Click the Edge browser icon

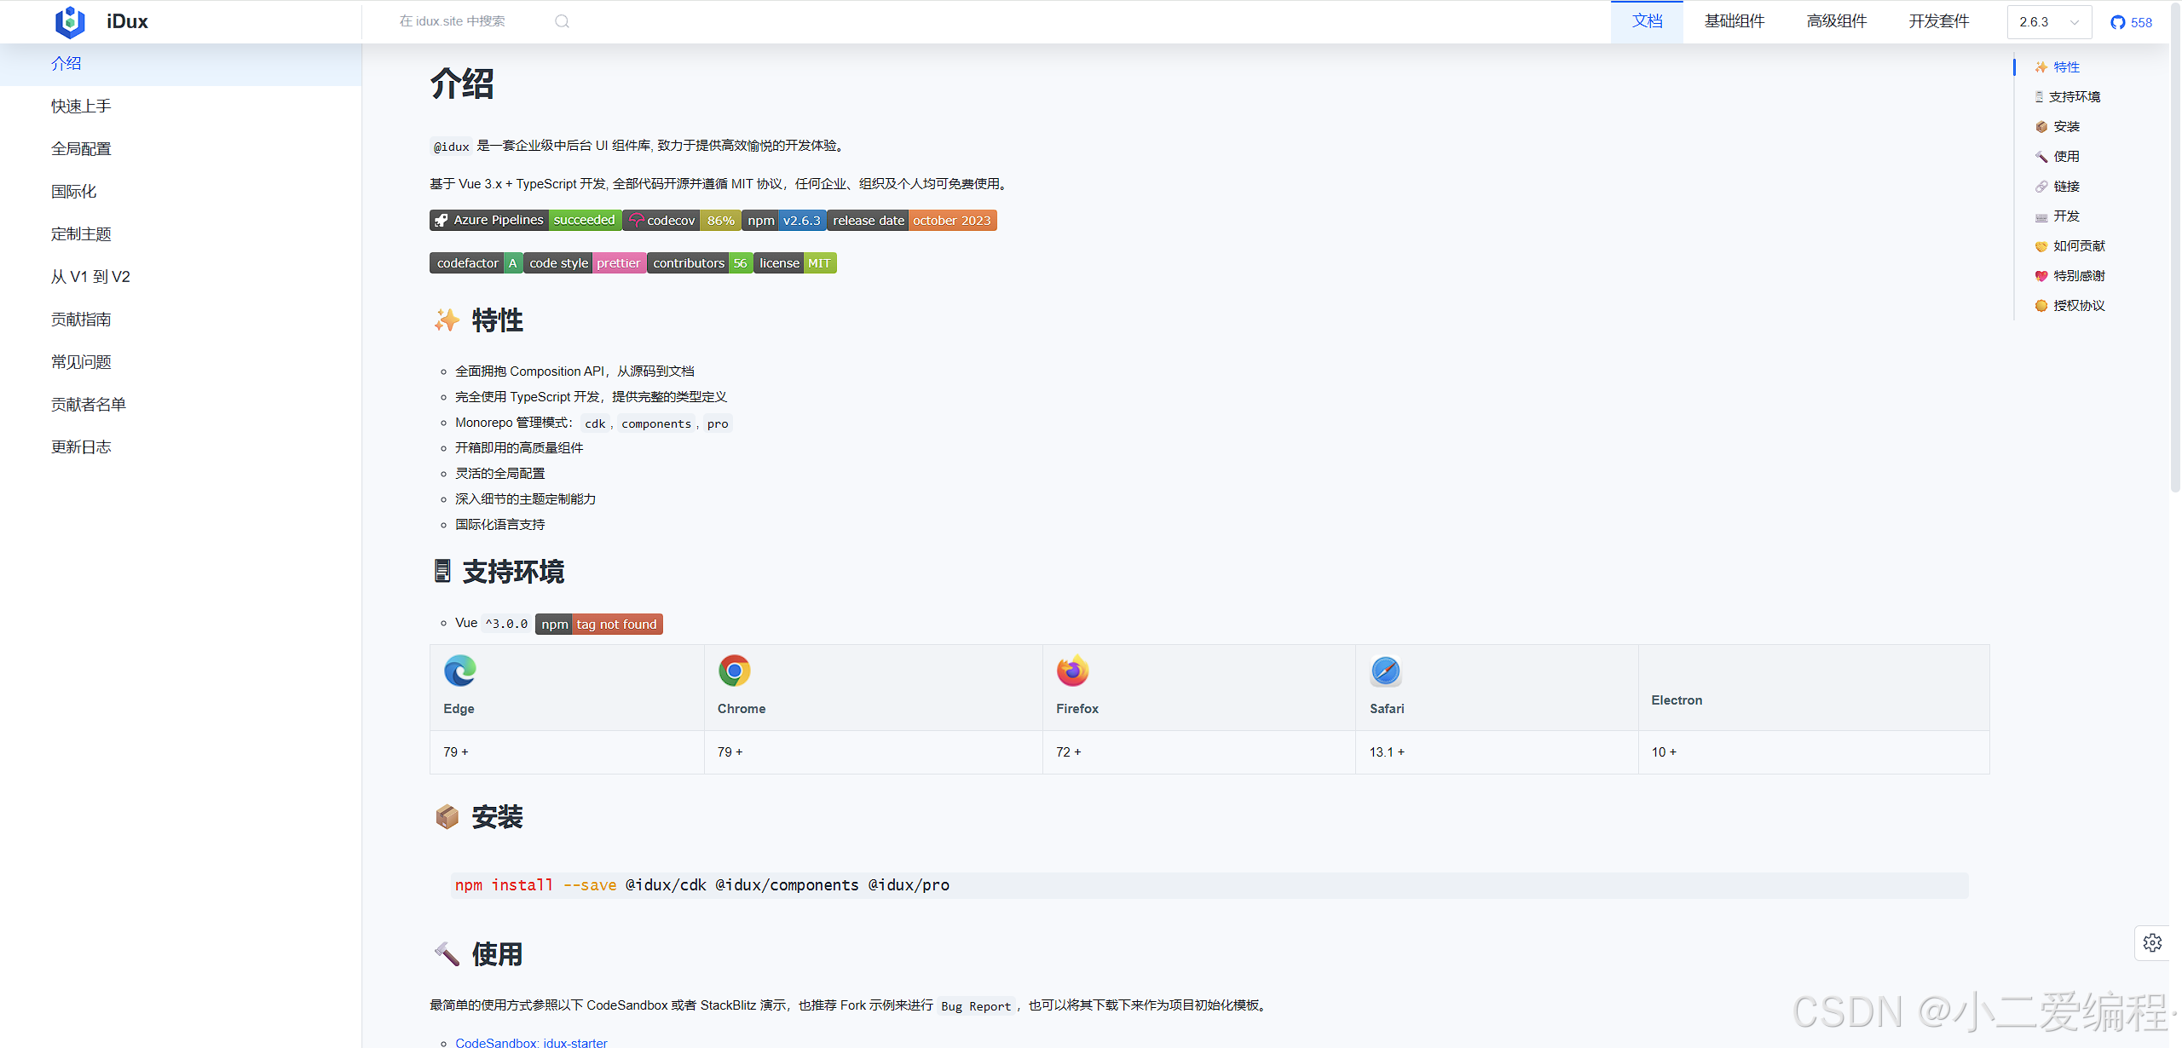pyautogui.click(x=460, y=671)
